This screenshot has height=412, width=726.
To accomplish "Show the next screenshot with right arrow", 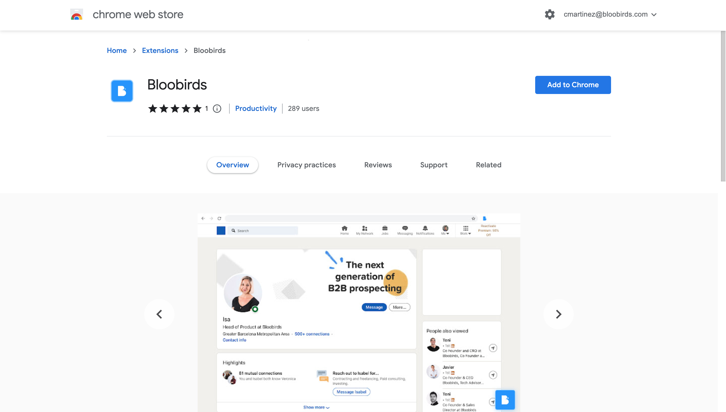I will pyautogui.click(x=558, y=314).
